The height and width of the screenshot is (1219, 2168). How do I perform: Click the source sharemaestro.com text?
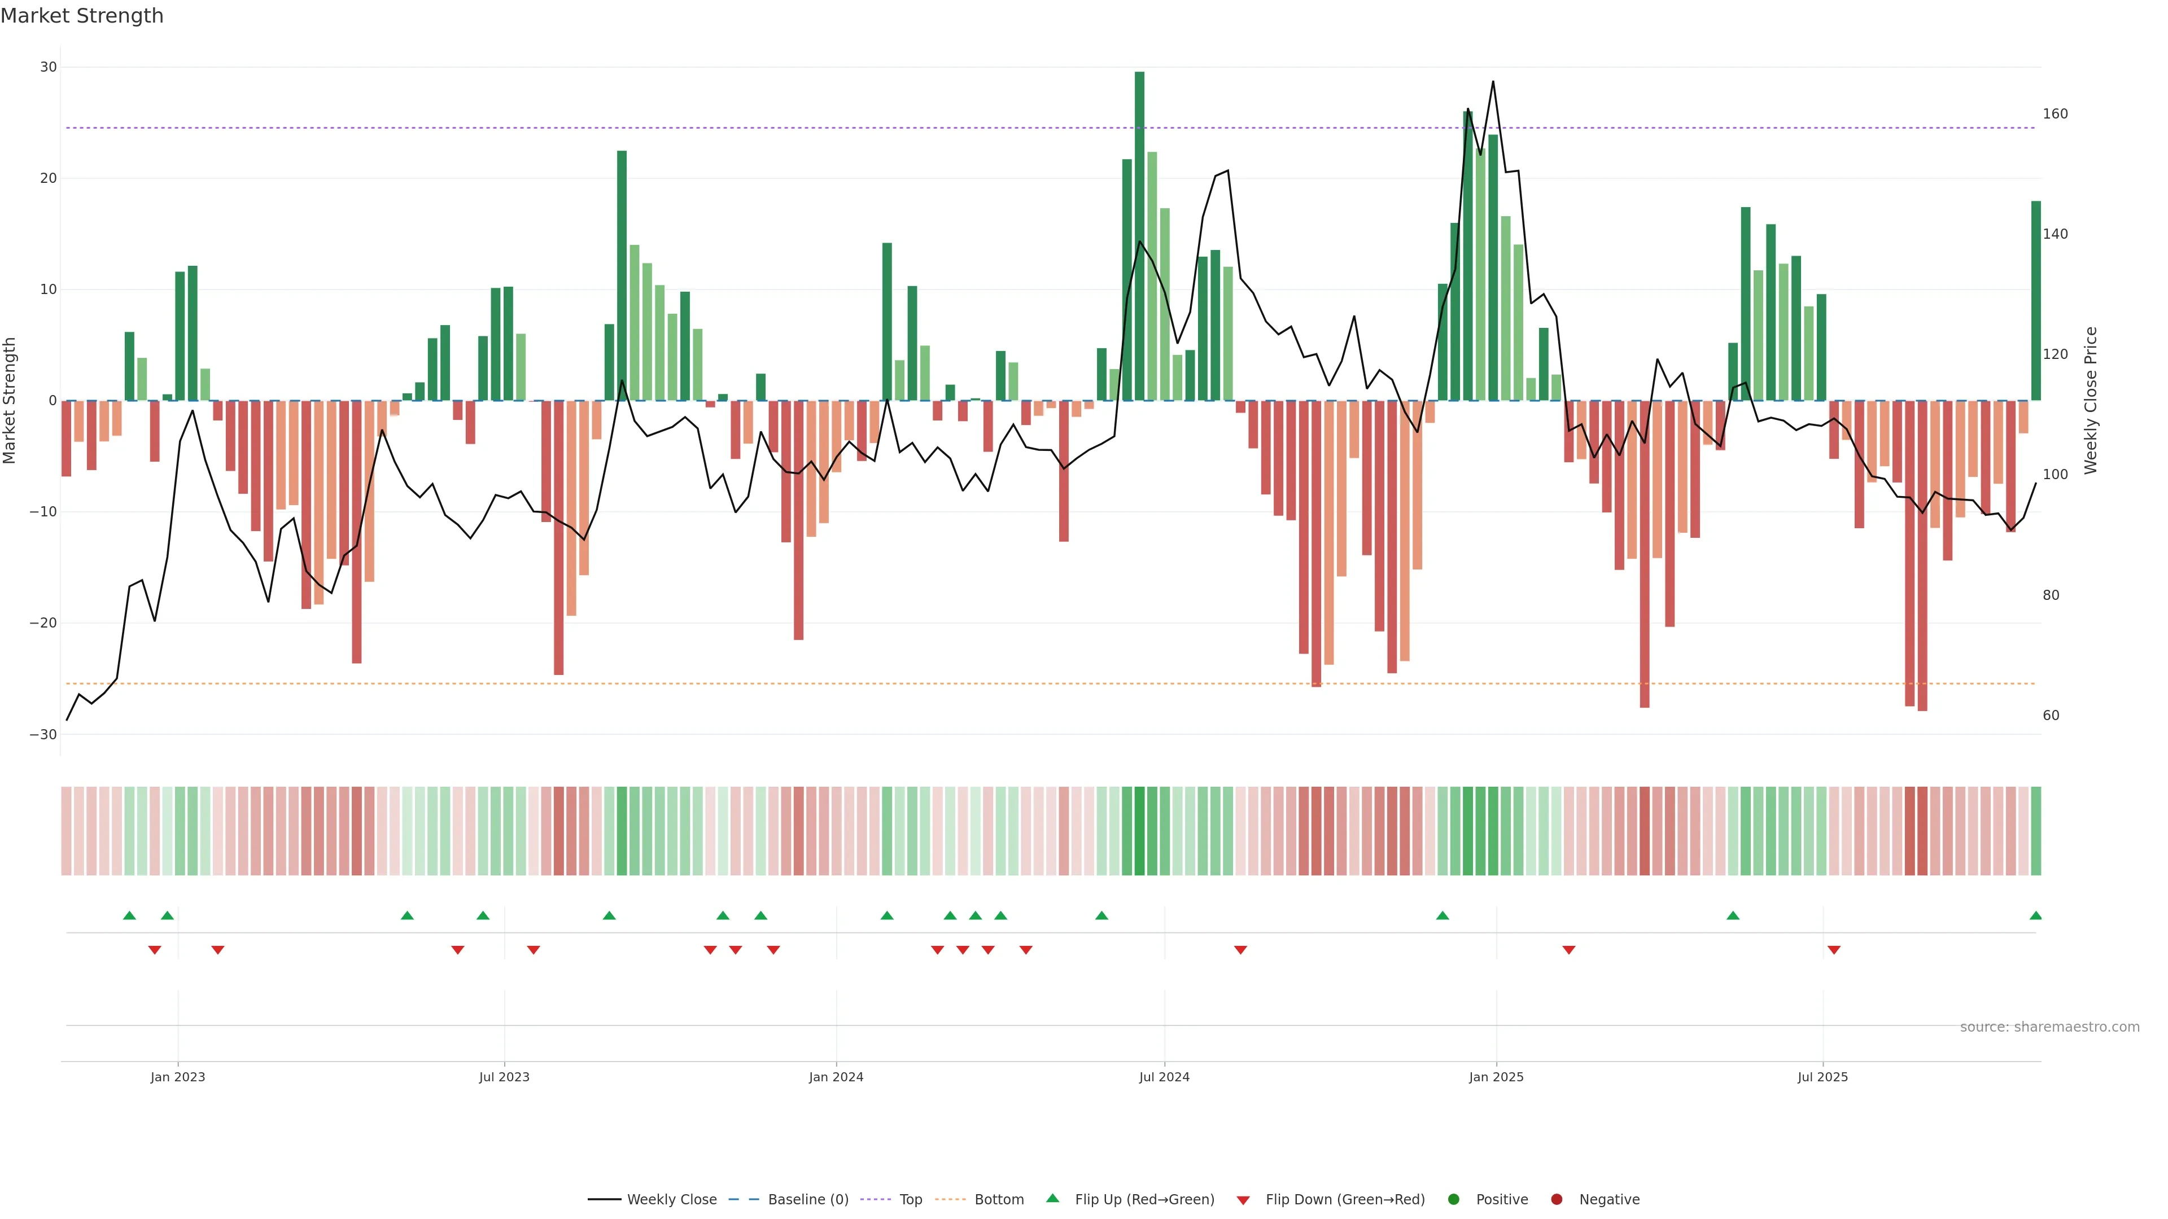pos(2049,1027)
